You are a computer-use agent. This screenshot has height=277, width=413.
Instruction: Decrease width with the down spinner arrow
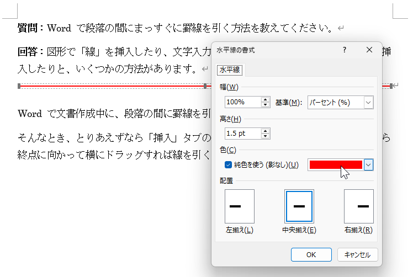pyautogui.click(x=266, y=105)
